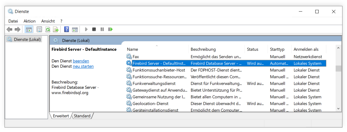Sort by the Status column header
The width and height of the screenshot is (347, 132).
(256, 49)
